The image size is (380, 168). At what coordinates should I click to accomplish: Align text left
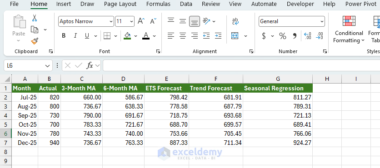tap(171, 36)
